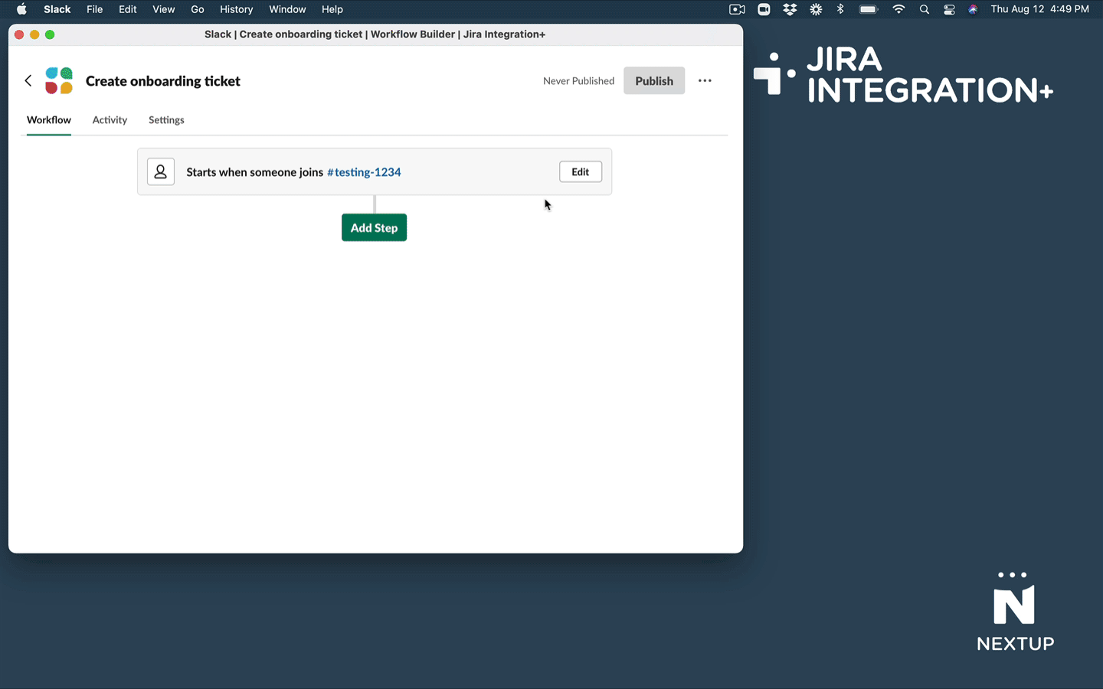Open Control Center from the menu bar
1103x689 pixels.
(949, 9)
